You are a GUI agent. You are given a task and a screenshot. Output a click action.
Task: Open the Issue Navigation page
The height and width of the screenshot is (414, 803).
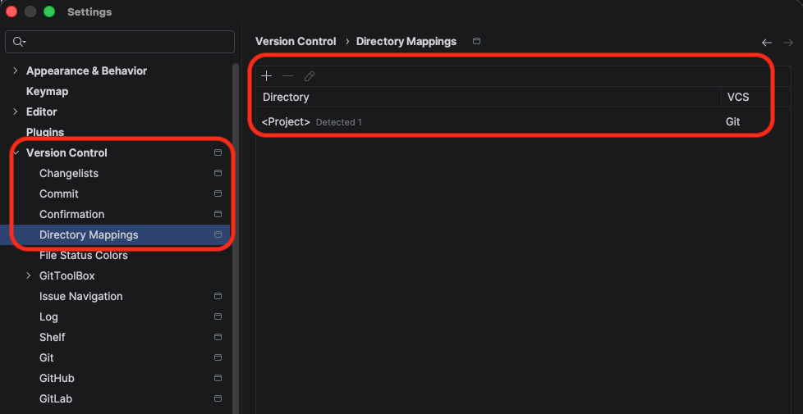click(81, 296)
